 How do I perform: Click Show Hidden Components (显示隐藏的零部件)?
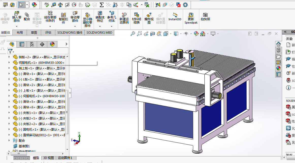(88, 15)
